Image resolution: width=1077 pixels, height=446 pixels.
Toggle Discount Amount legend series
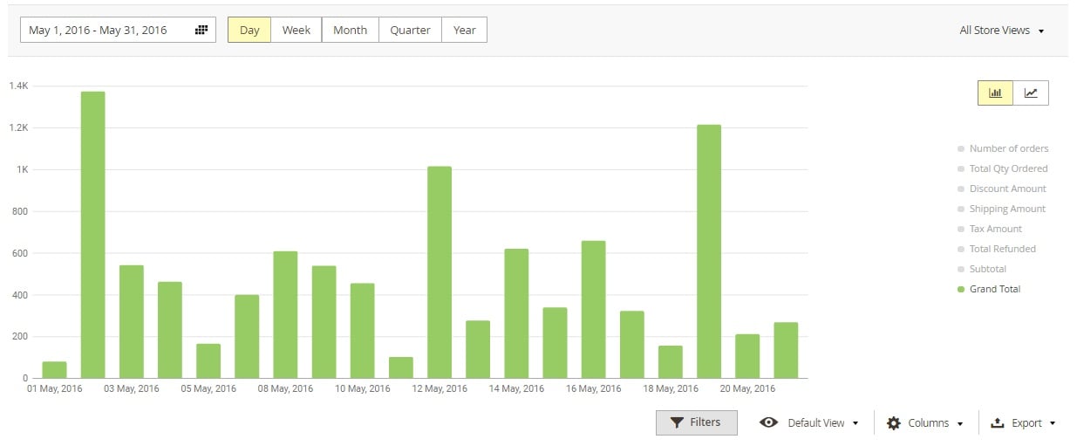click(x=1001, y=189)
